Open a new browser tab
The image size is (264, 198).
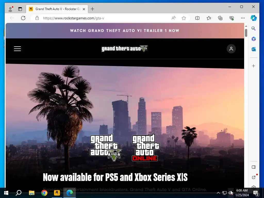pos(93,9)
